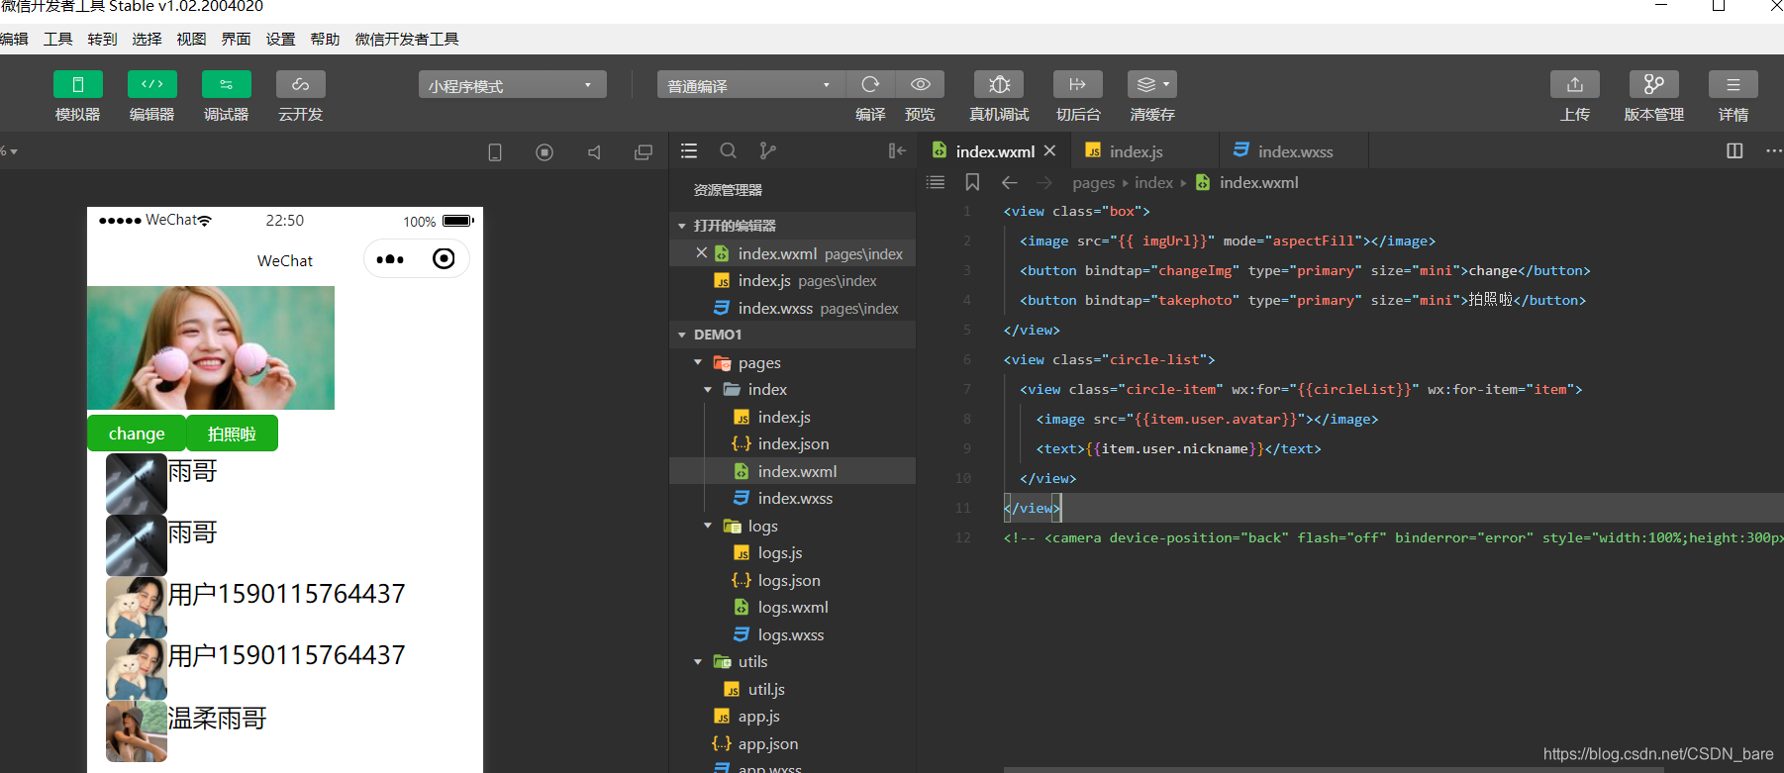Open logs.wxml in file tree
This screenshot has width=1784, height=773.
pos(793,608)
